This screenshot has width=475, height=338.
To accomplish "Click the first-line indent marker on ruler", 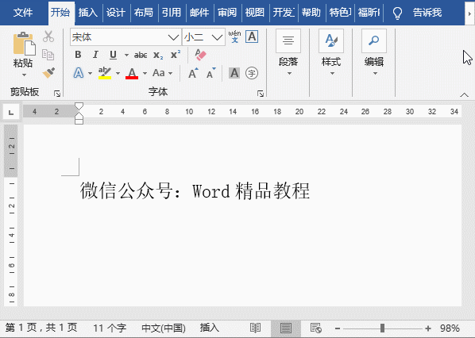I will click(79, 106).
